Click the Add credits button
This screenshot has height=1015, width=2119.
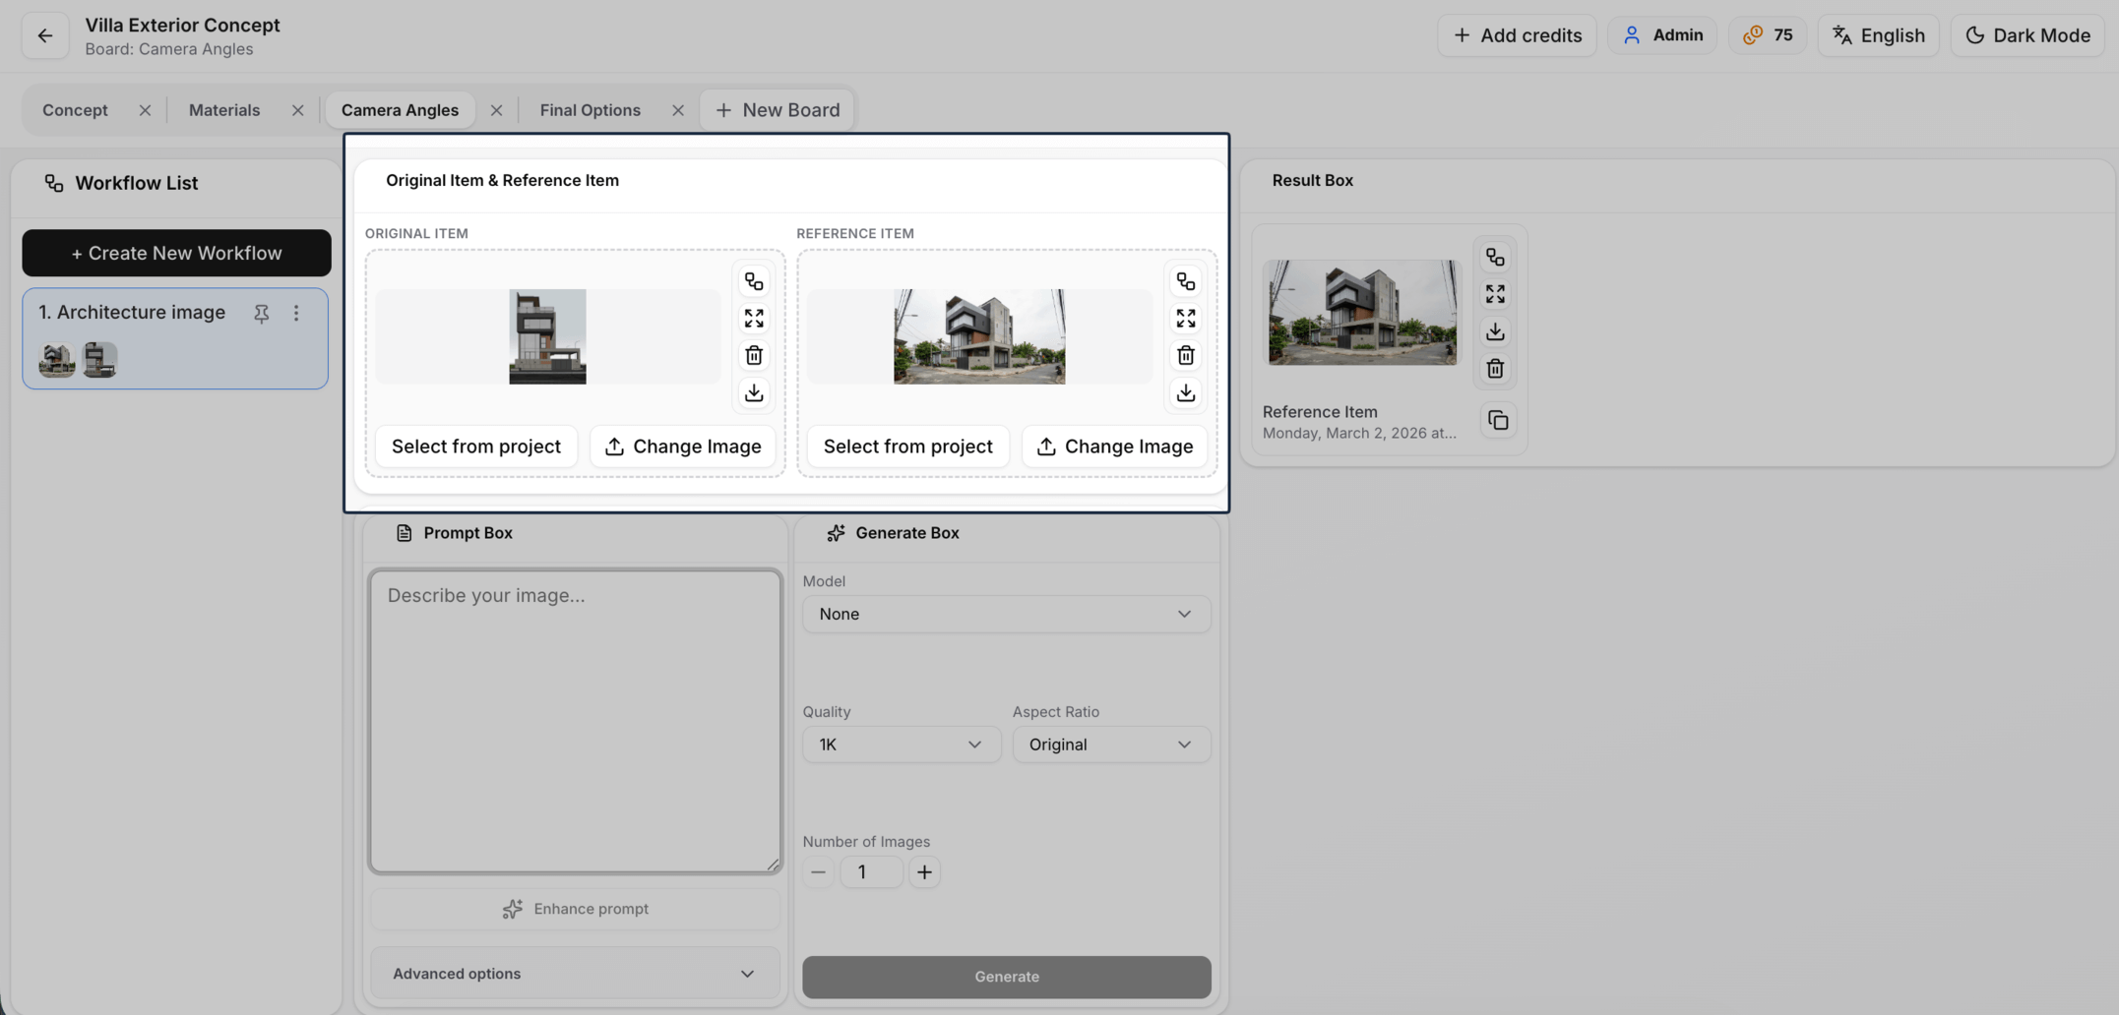(x=1517, y=35)
